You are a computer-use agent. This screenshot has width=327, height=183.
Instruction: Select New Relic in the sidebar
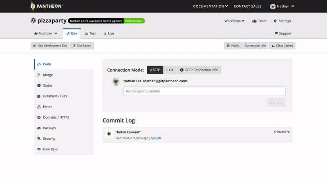click(64, 149)
